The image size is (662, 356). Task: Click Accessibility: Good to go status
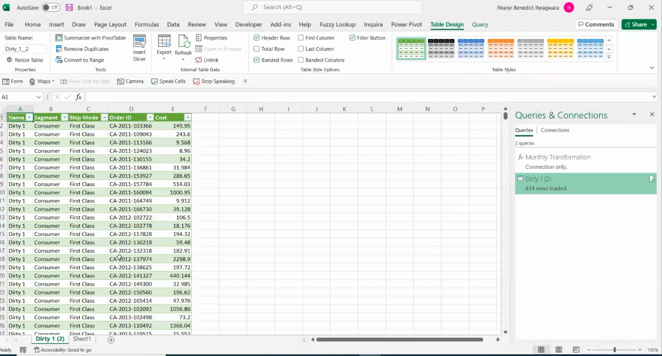(63, 350)
